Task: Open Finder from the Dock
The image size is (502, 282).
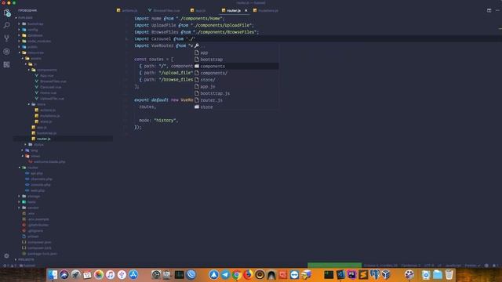Action: (x=53, y=275)
